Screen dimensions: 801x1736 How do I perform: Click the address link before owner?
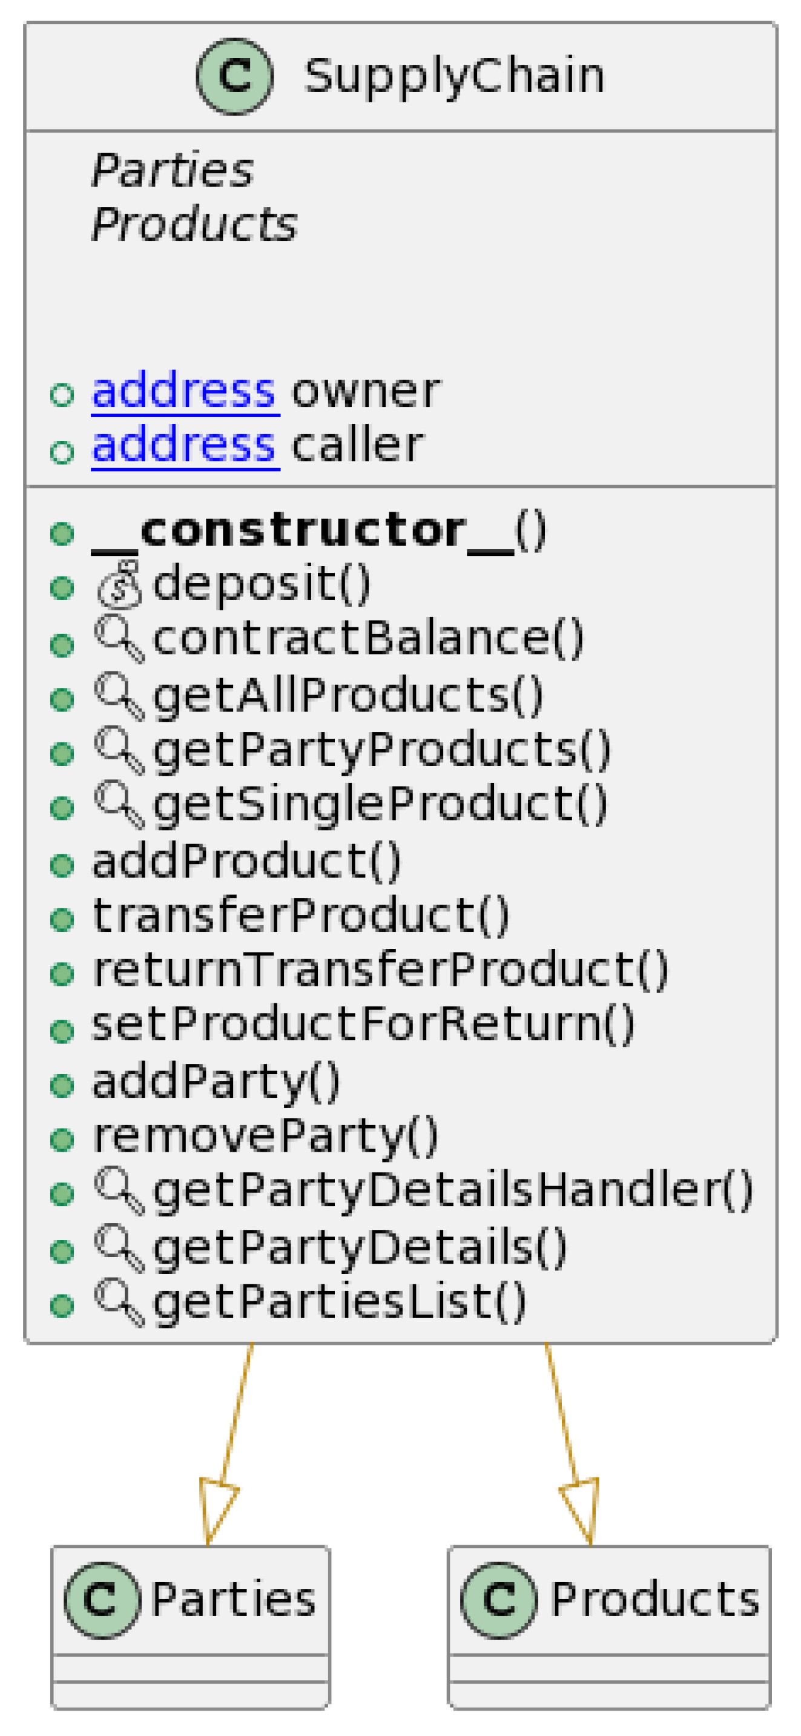click(x=184, y=391)
